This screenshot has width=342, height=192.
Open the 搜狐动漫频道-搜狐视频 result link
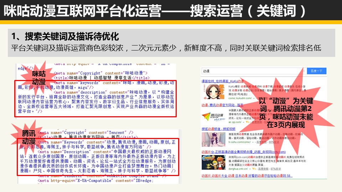click(218, 129)
